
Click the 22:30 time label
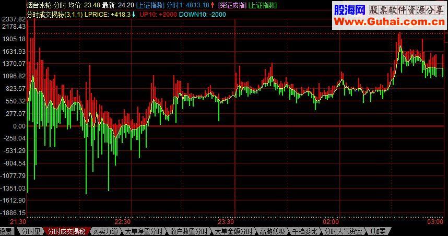point(122,222)
